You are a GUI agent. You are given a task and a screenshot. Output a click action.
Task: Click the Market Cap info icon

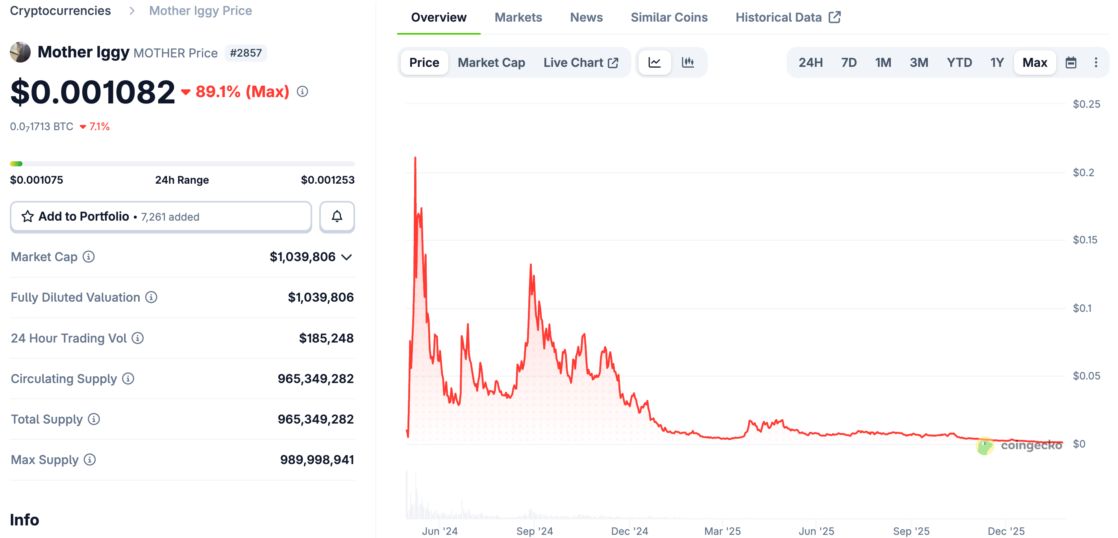tap(89, 257)
